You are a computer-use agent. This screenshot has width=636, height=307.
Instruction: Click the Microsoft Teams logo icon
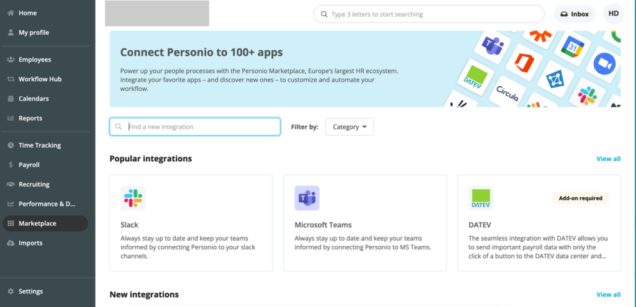coord(307,198)
